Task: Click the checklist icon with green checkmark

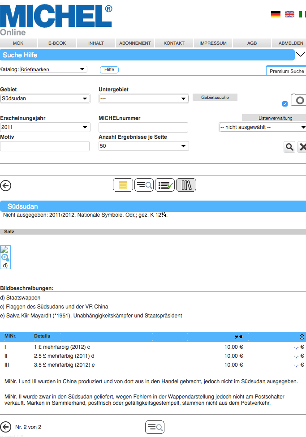Action: (165, 185)
